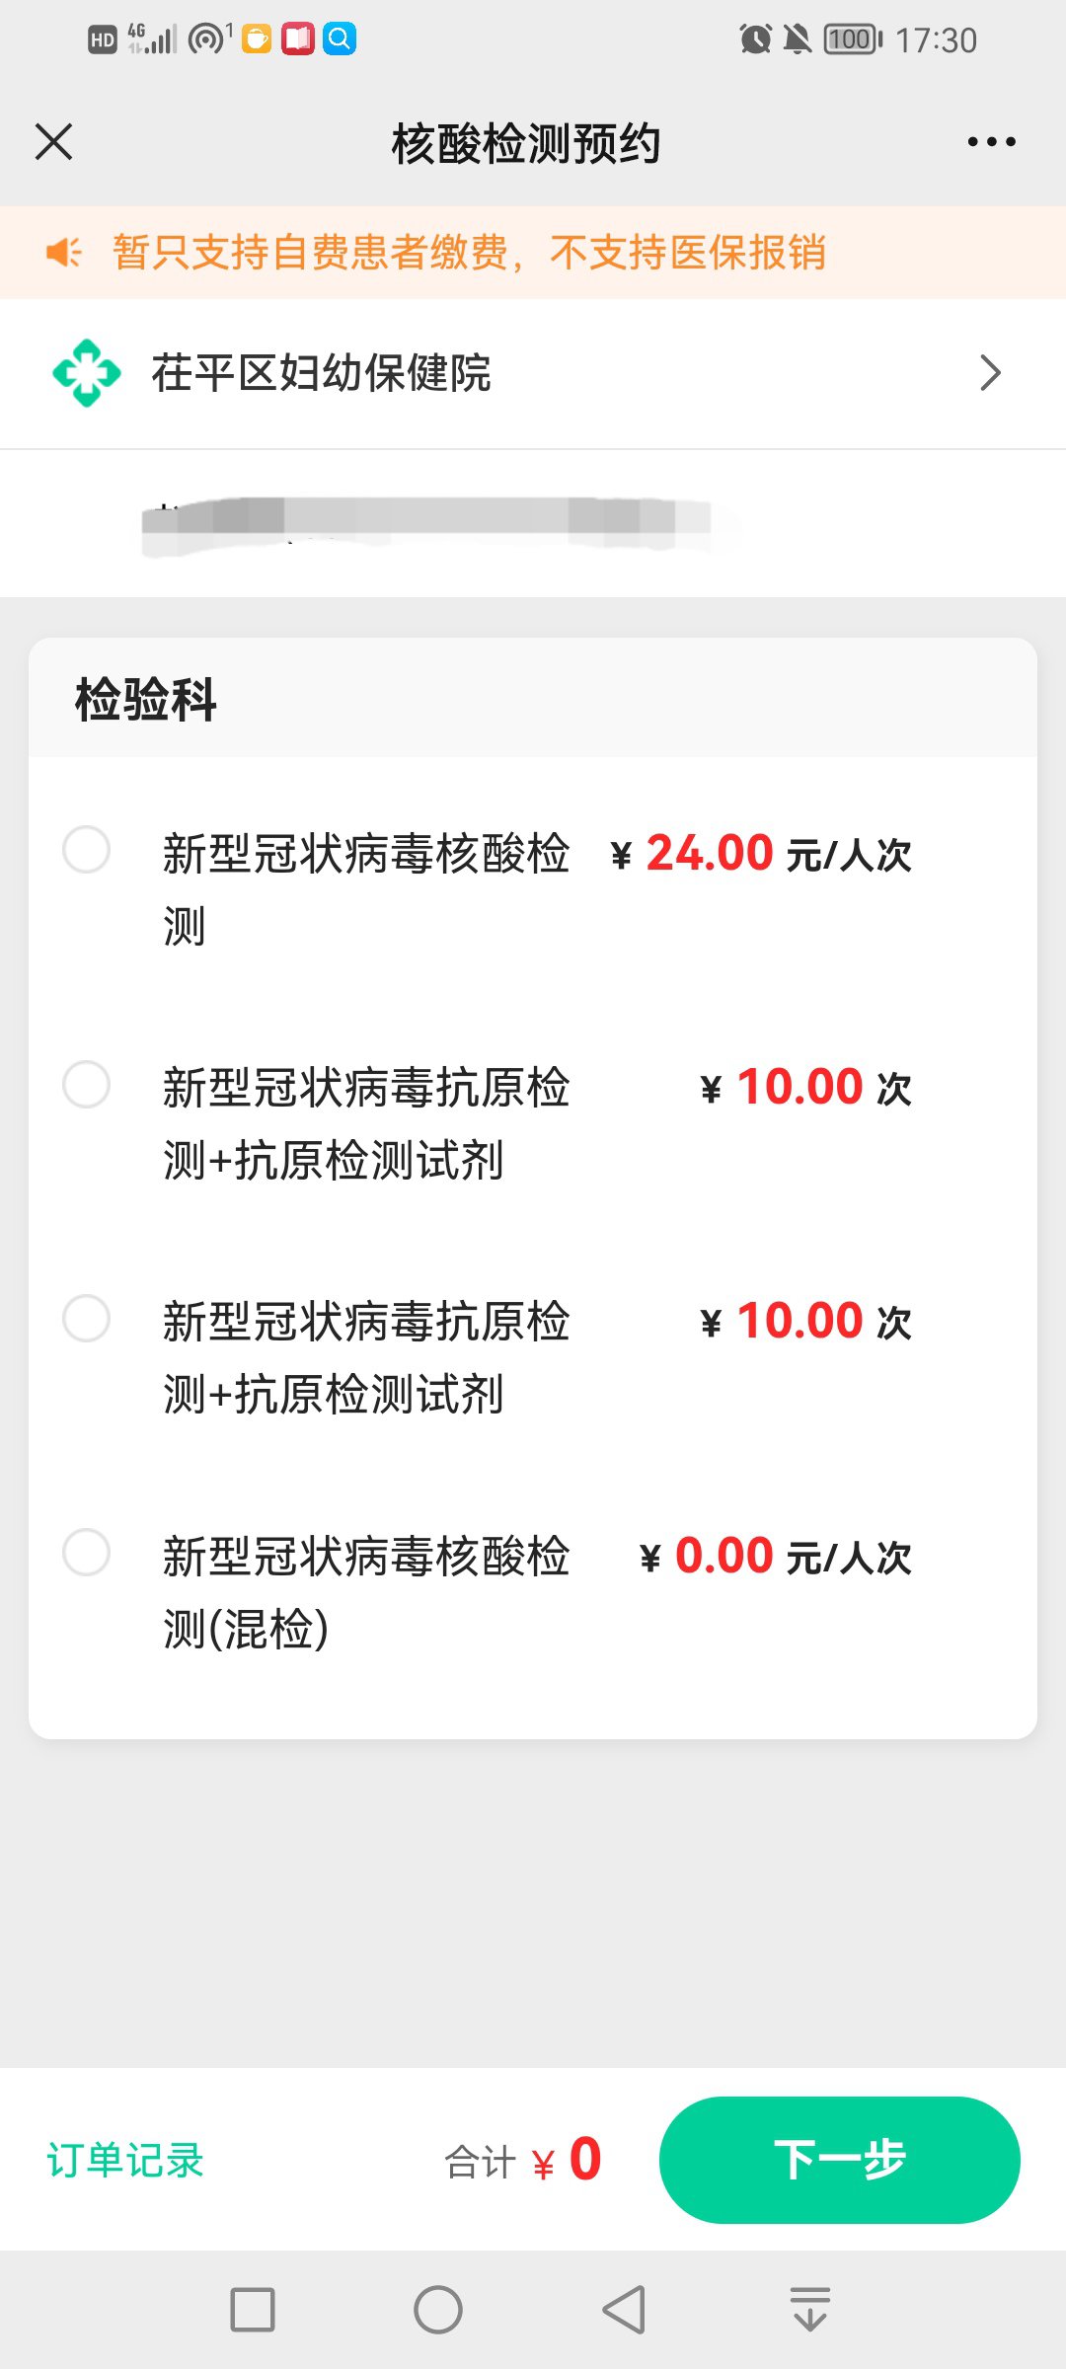Viewport: 1066px width, 2369px height.
Task: Select the 24.00 yuan nucleic acid test
Action: click(x=87, y=850)
